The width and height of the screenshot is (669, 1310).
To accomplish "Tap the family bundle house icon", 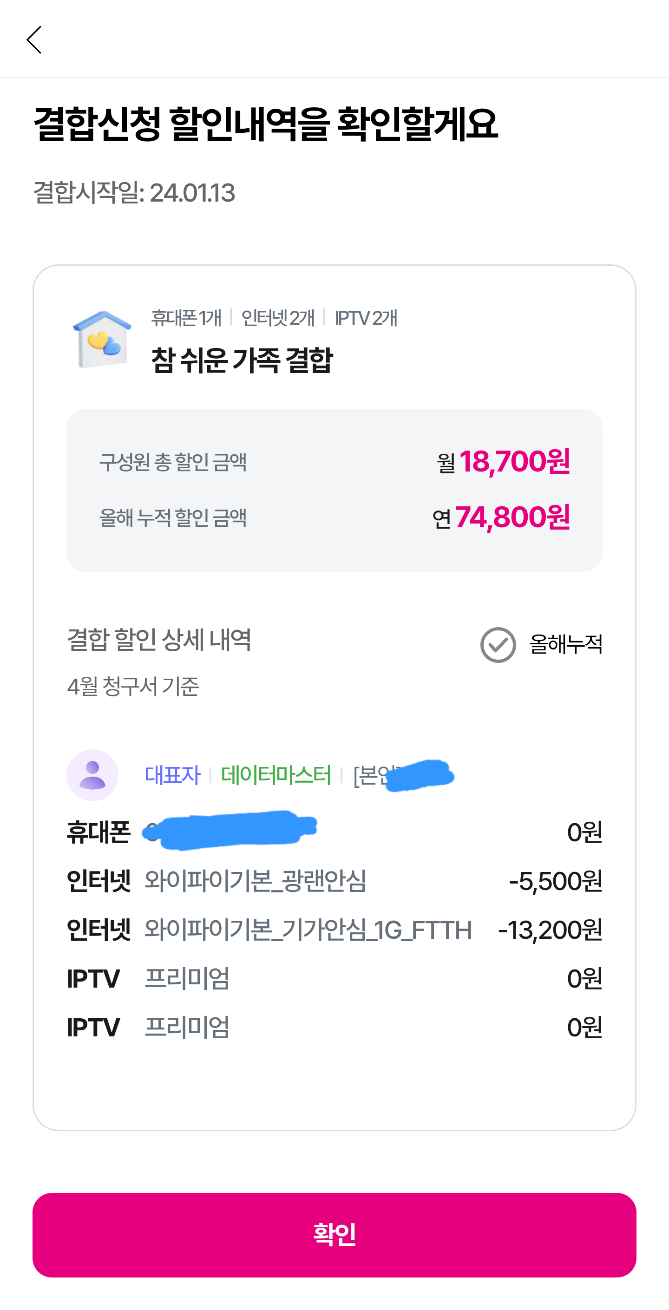I will coord(102,340).
